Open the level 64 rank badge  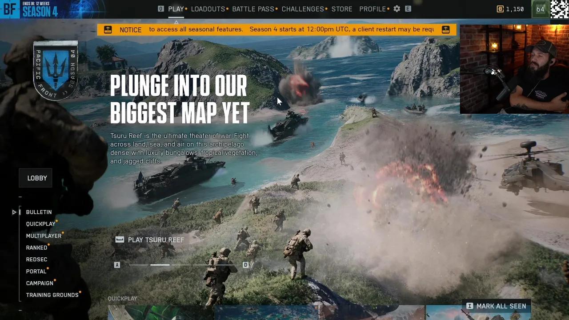[540, 9]
